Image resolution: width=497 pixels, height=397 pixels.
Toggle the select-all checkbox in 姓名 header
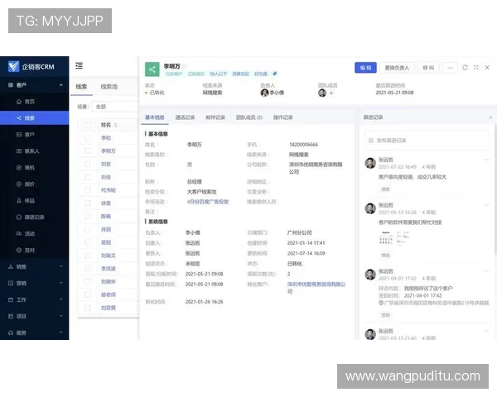click(x=88, y=125)
